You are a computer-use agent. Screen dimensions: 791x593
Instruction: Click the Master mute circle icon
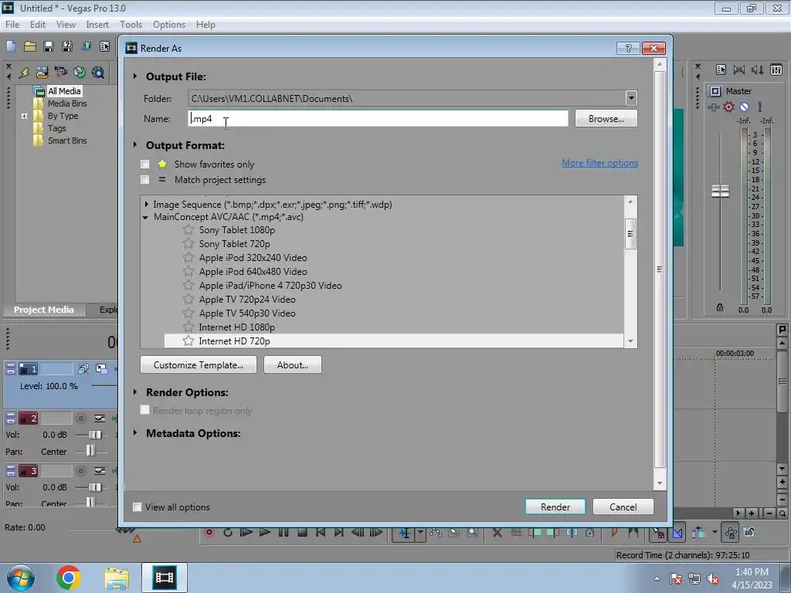tap(744, 107)
